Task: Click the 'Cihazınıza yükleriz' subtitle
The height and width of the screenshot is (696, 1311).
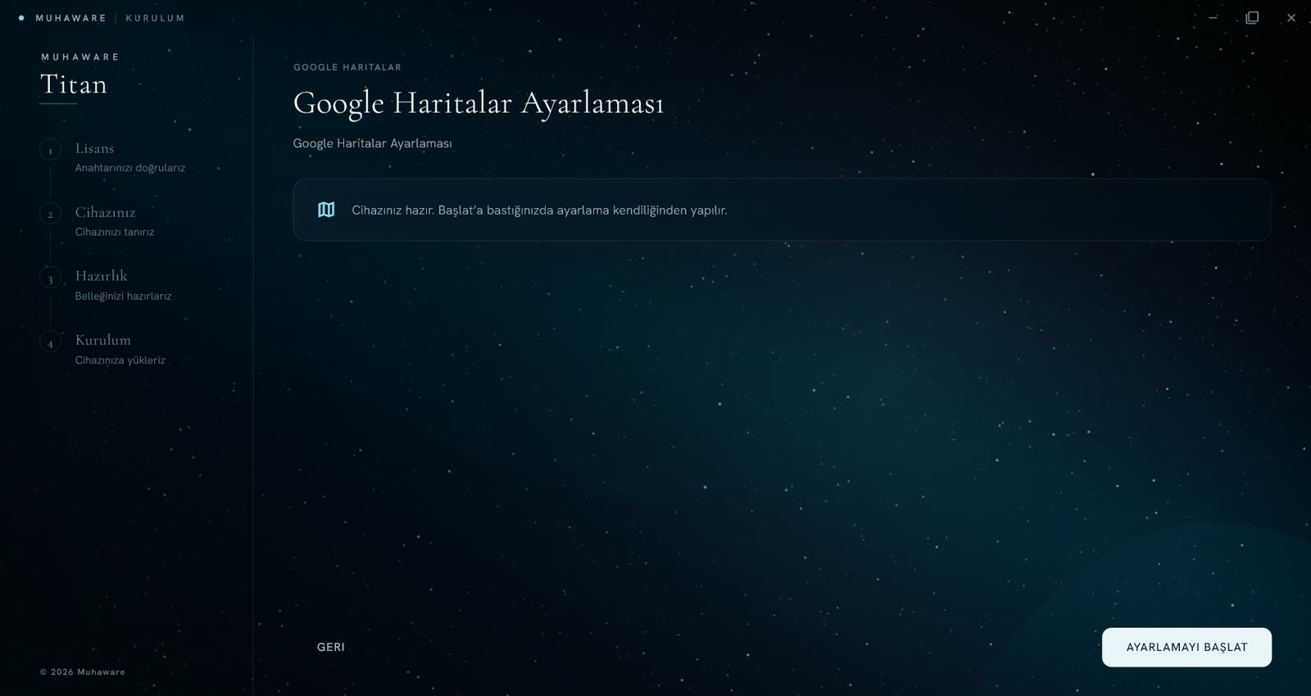Action: click(120, 360)
